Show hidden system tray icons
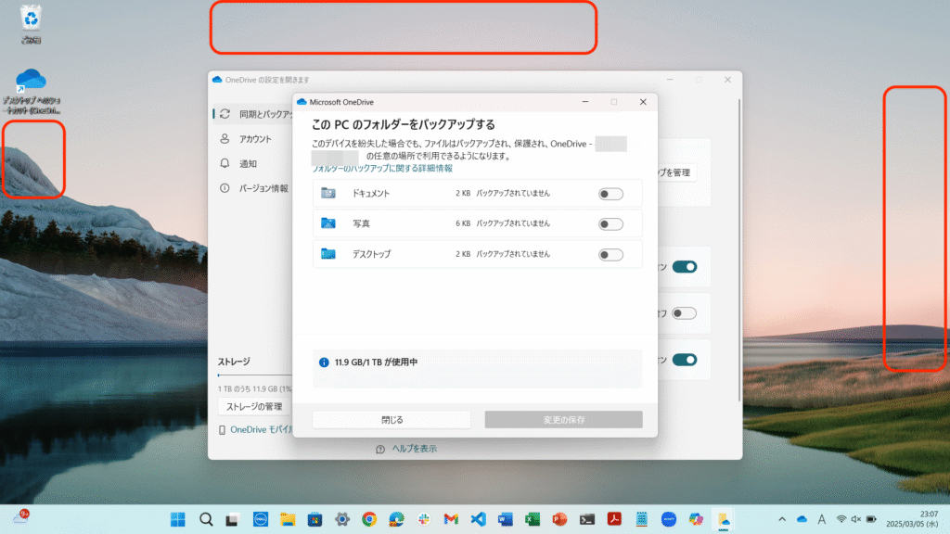The height and width of the screenshot is (534, 950). (x=782, y=519)
